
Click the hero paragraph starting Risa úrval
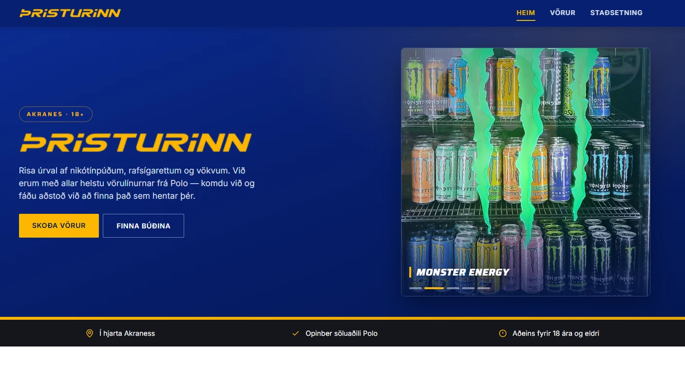137,183
